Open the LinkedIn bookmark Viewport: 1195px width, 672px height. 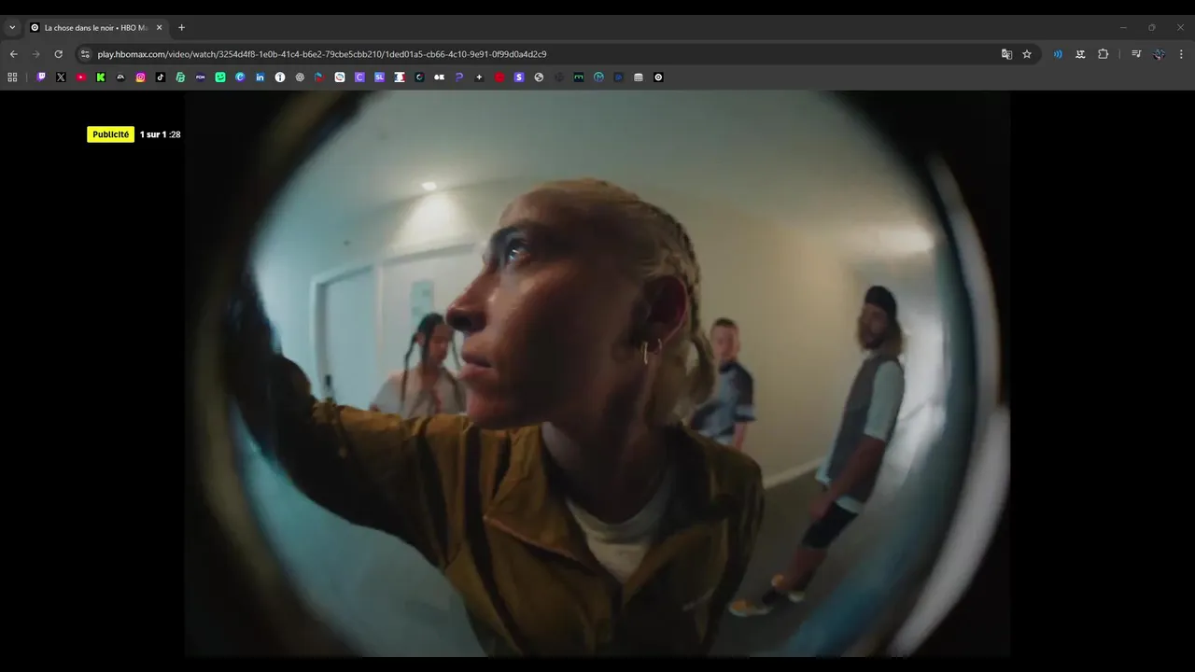tap(260, 77)
